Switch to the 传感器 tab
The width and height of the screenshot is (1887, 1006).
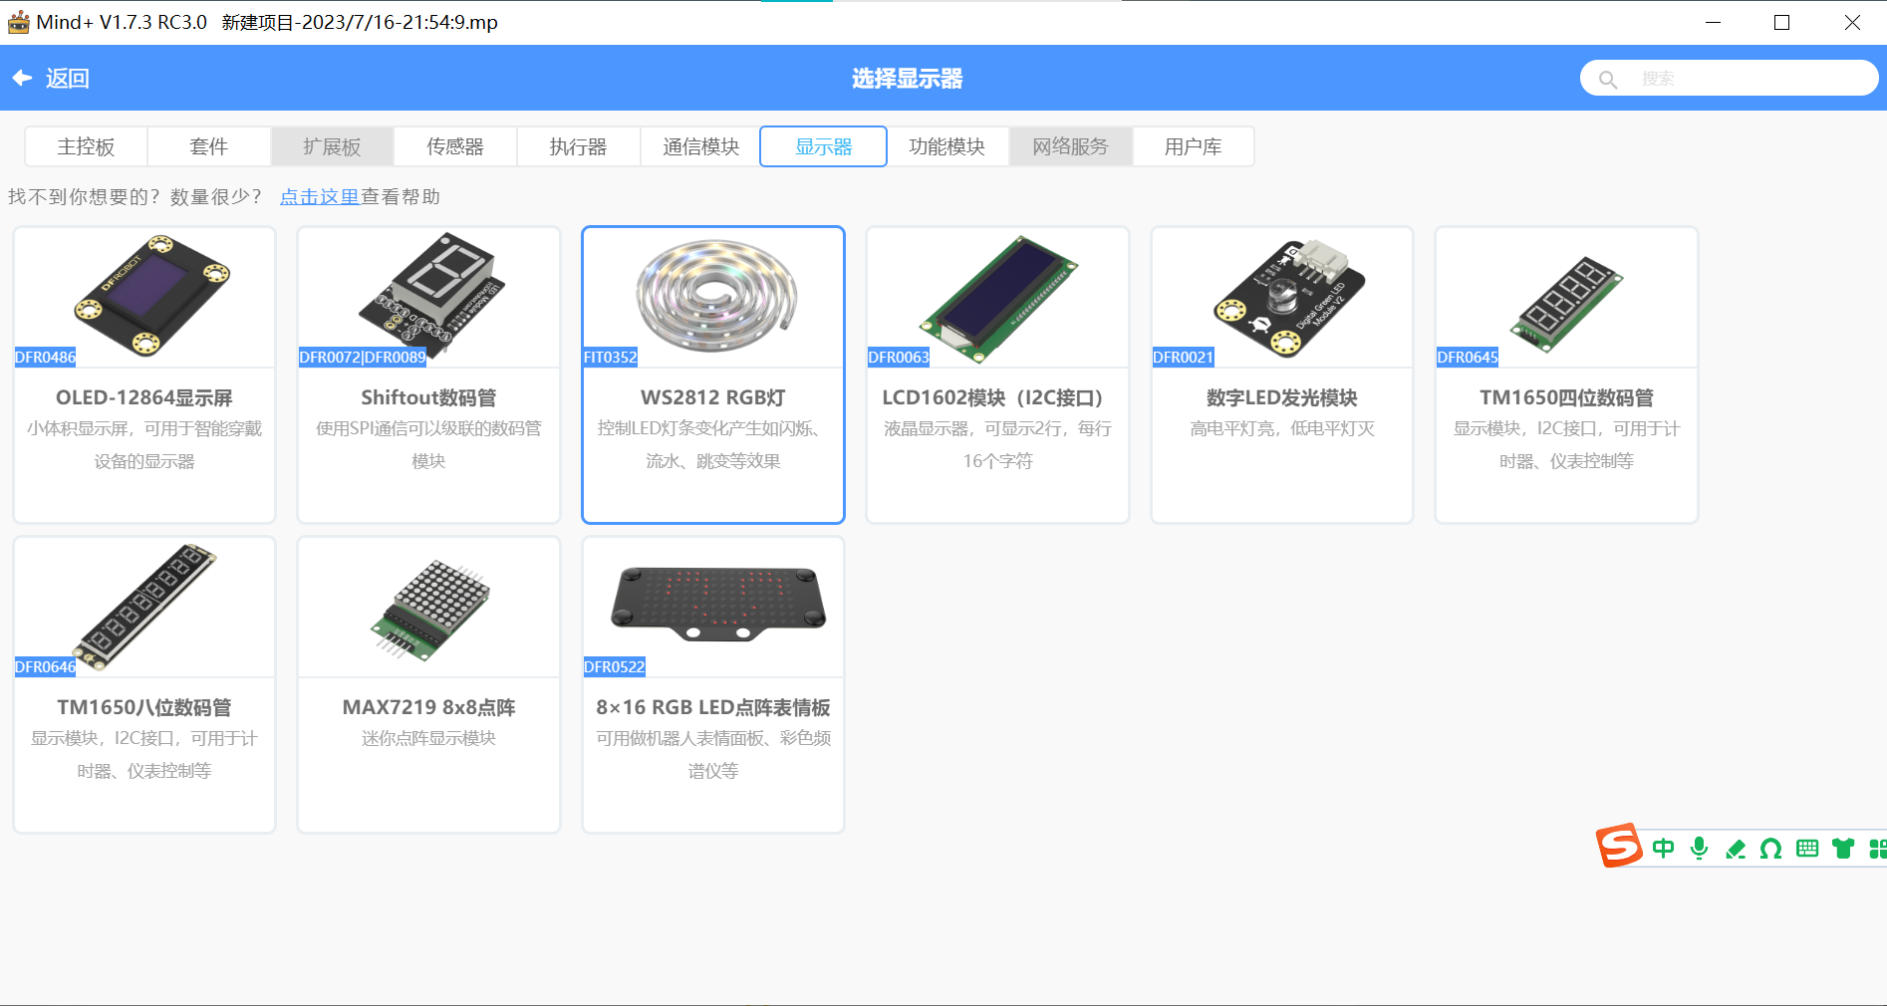[x=455, y=146]
